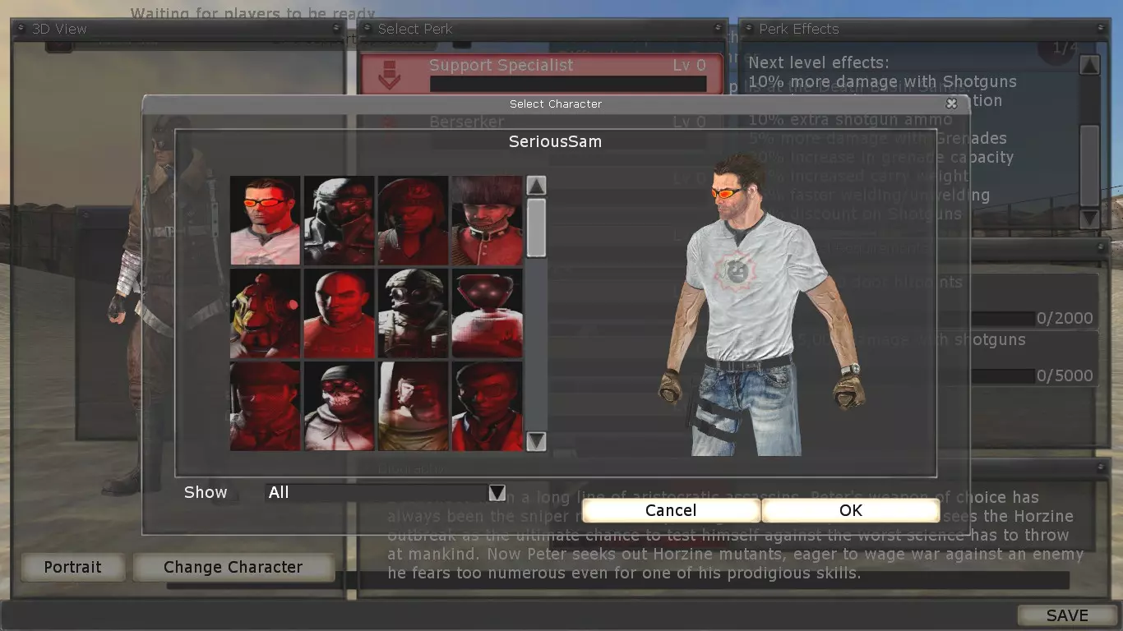1123x631 pixels.
Task: Click the Perk Effects scroll-up arrow
Action: [x=1089, y=66]
